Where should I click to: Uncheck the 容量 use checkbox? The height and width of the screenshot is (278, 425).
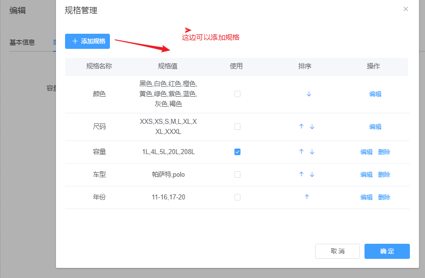237,152
